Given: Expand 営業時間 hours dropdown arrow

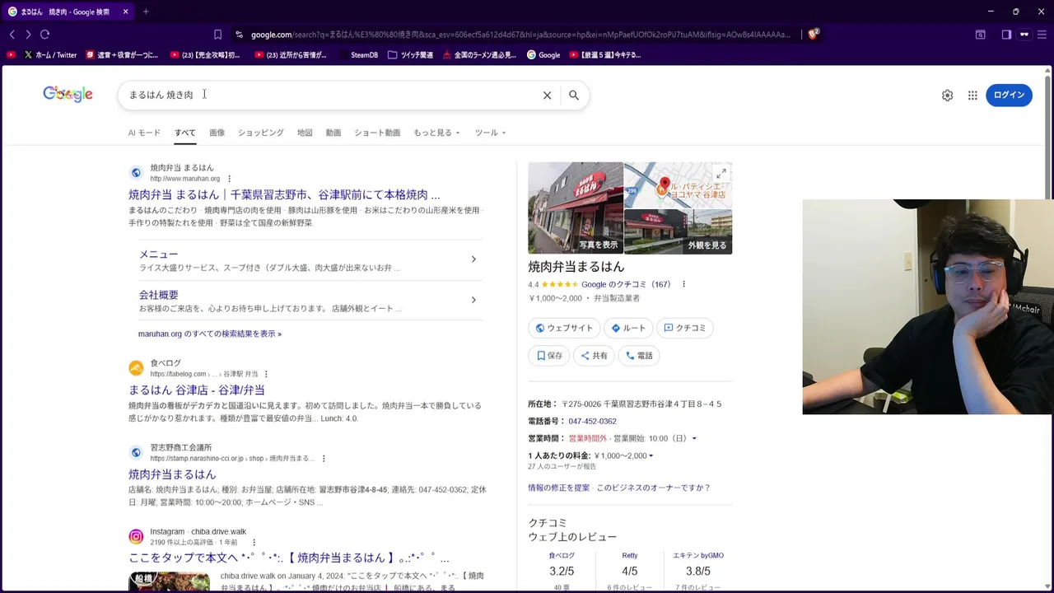Looking at the screenshot, I should [694, 439].
